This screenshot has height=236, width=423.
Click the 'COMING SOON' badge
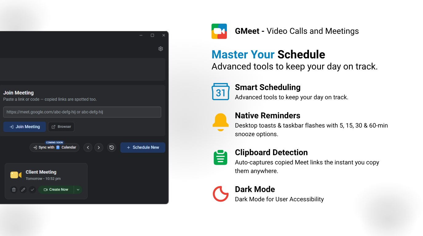(x=54, y=143)
